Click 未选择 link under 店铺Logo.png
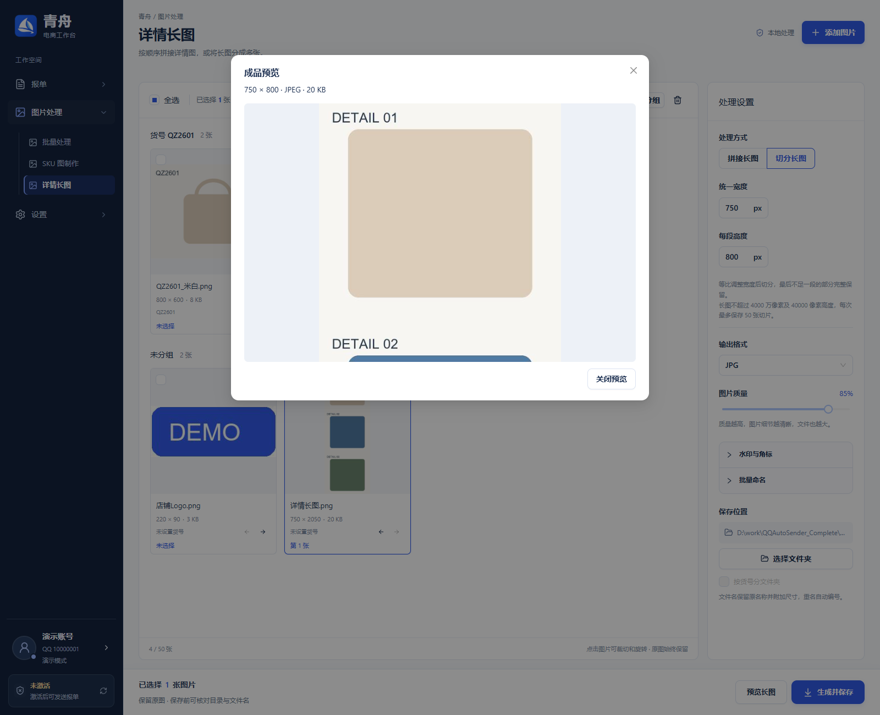 [165, 546]
